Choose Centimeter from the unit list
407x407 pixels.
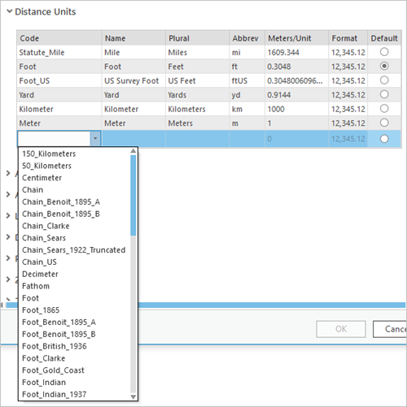(42, 178)
